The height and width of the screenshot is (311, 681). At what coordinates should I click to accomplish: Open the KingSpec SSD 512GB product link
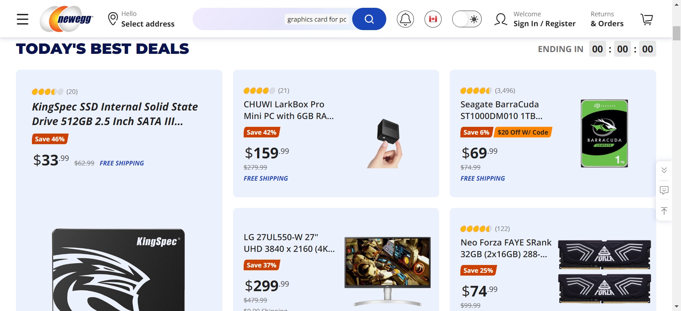(x=115, y=114)
